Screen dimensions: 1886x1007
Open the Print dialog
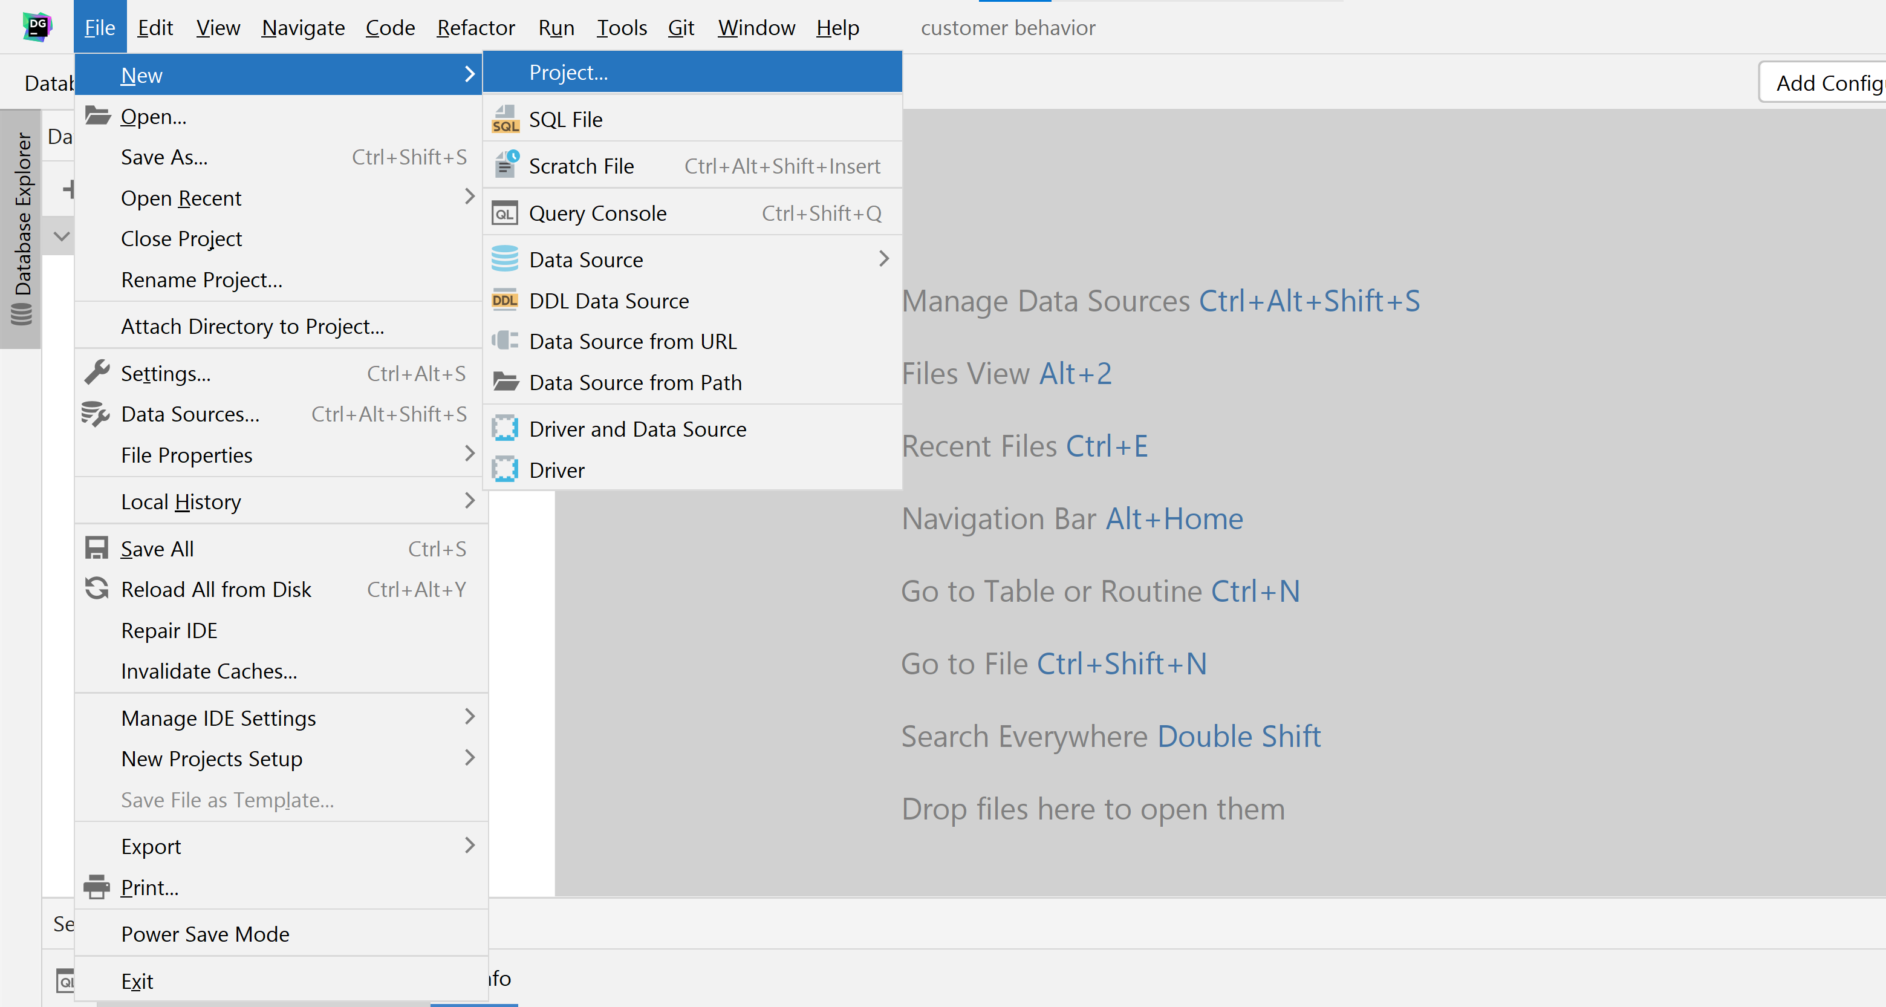pos(149,887)
